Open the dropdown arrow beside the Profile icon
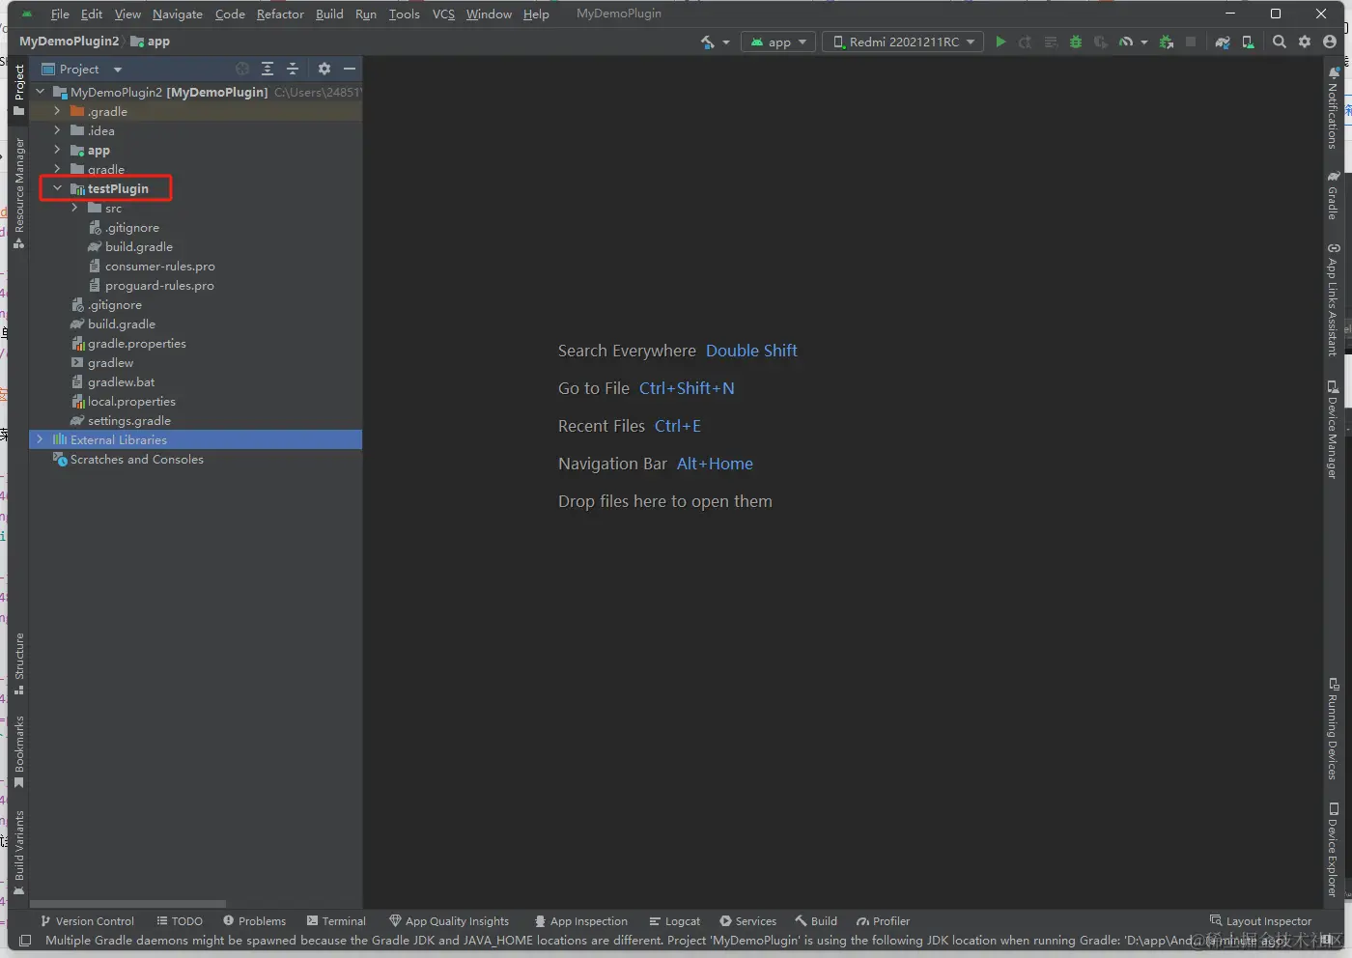Image resolution: width=1352 pixels, height=958 pixels. click(x=1144, y=42)
